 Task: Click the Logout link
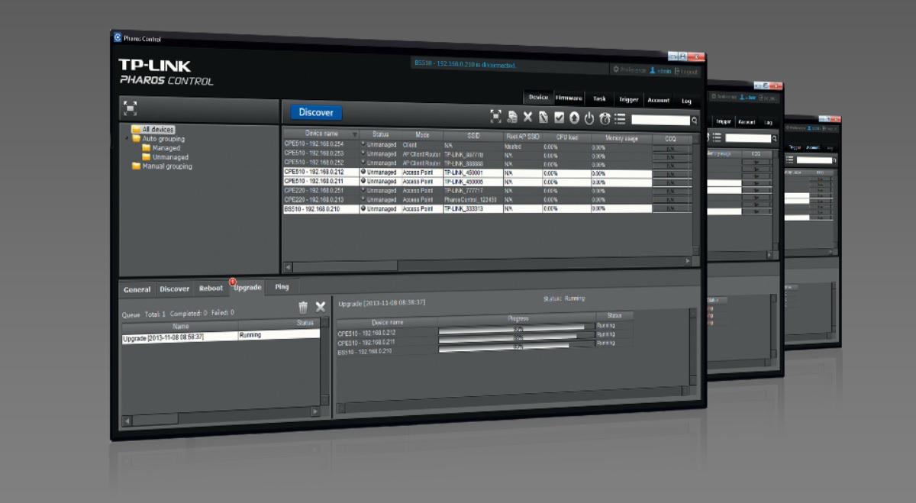click(685, 72)
